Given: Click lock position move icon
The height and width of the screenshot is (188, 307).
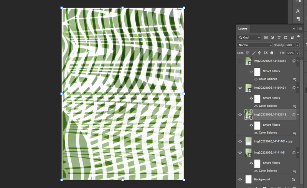Looking at the screenshot, I should (x=260, y=53).
